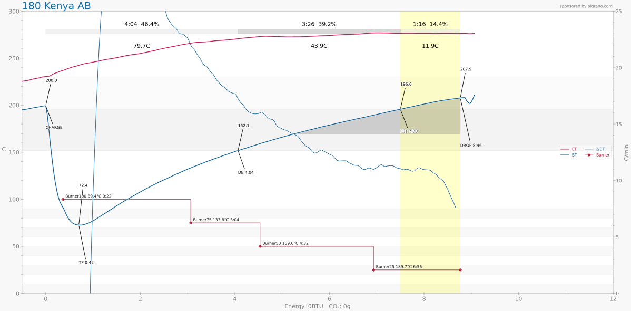Toggle Burner series in legend
Image resolution: width=631 pixels, height=311 pixels.
click(597, 155)
